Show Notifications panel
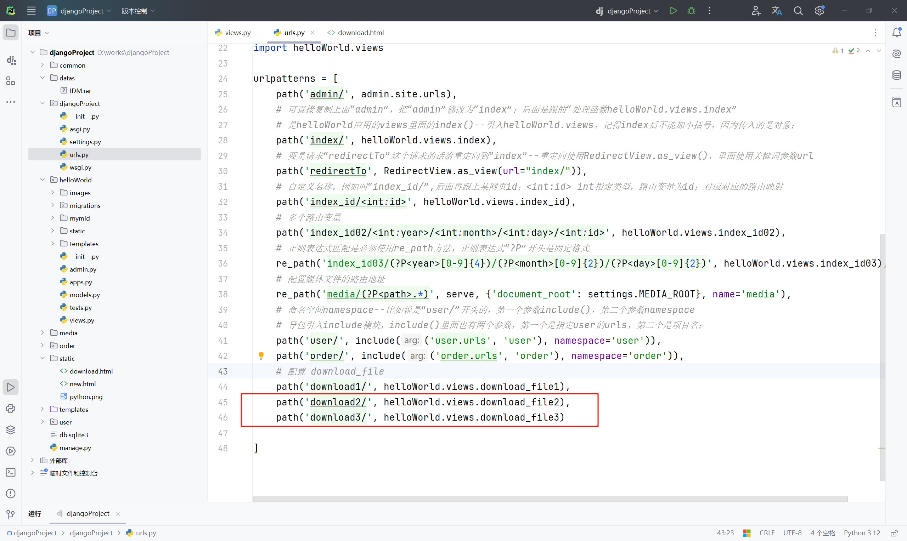 coord(896,33)
